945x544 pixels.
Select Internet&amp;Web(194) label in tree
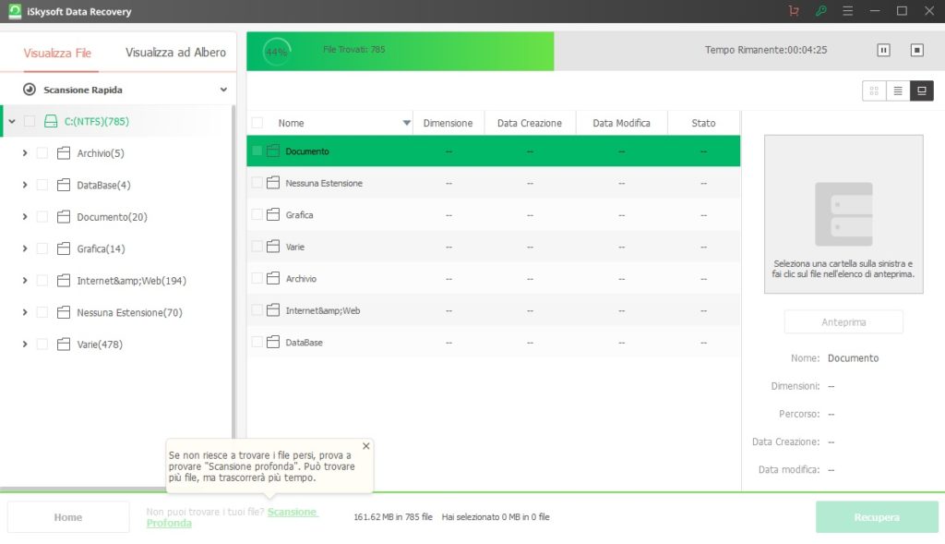coord(131,281)
